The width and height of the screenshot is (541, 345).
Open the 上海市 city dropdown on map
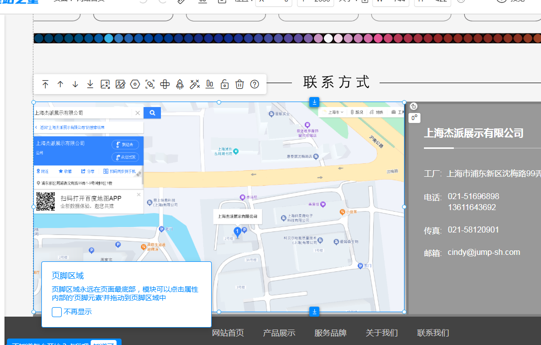[x=333, y=112]
